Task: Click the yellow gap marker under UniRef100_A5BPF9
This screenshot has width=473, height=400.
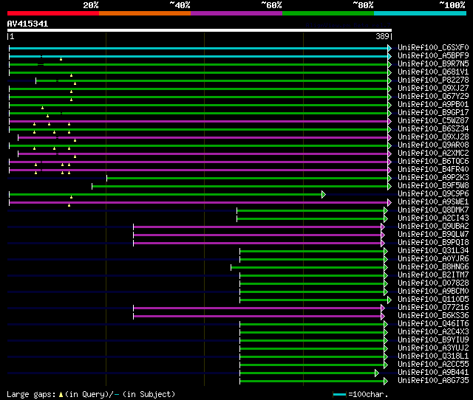Action: coord(61,59)
